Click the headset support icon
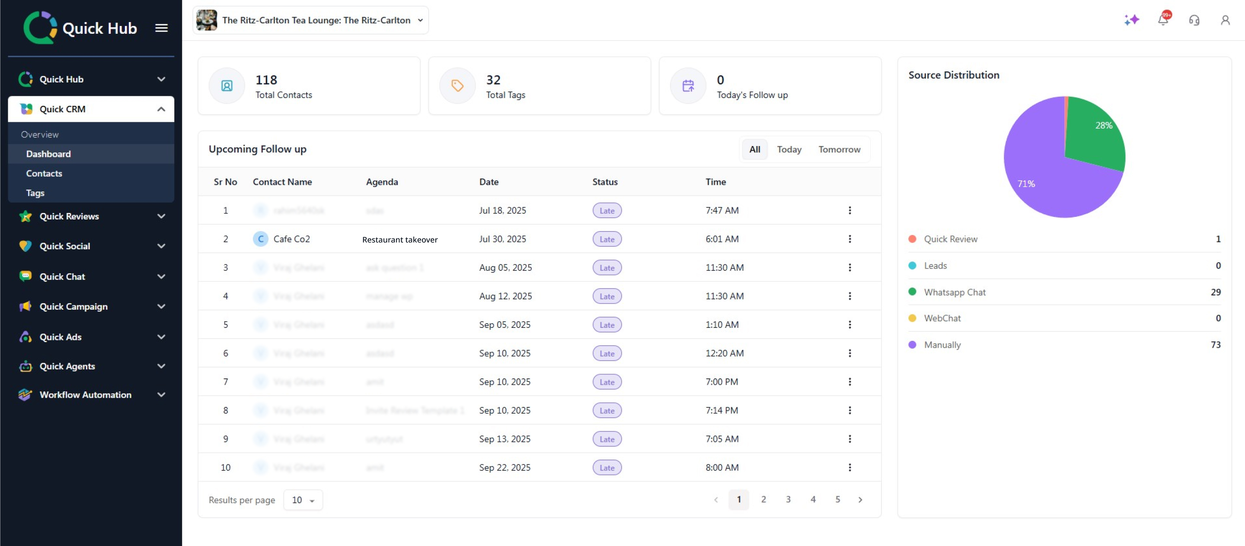The image size is (1245, 546). [1194, 20]
